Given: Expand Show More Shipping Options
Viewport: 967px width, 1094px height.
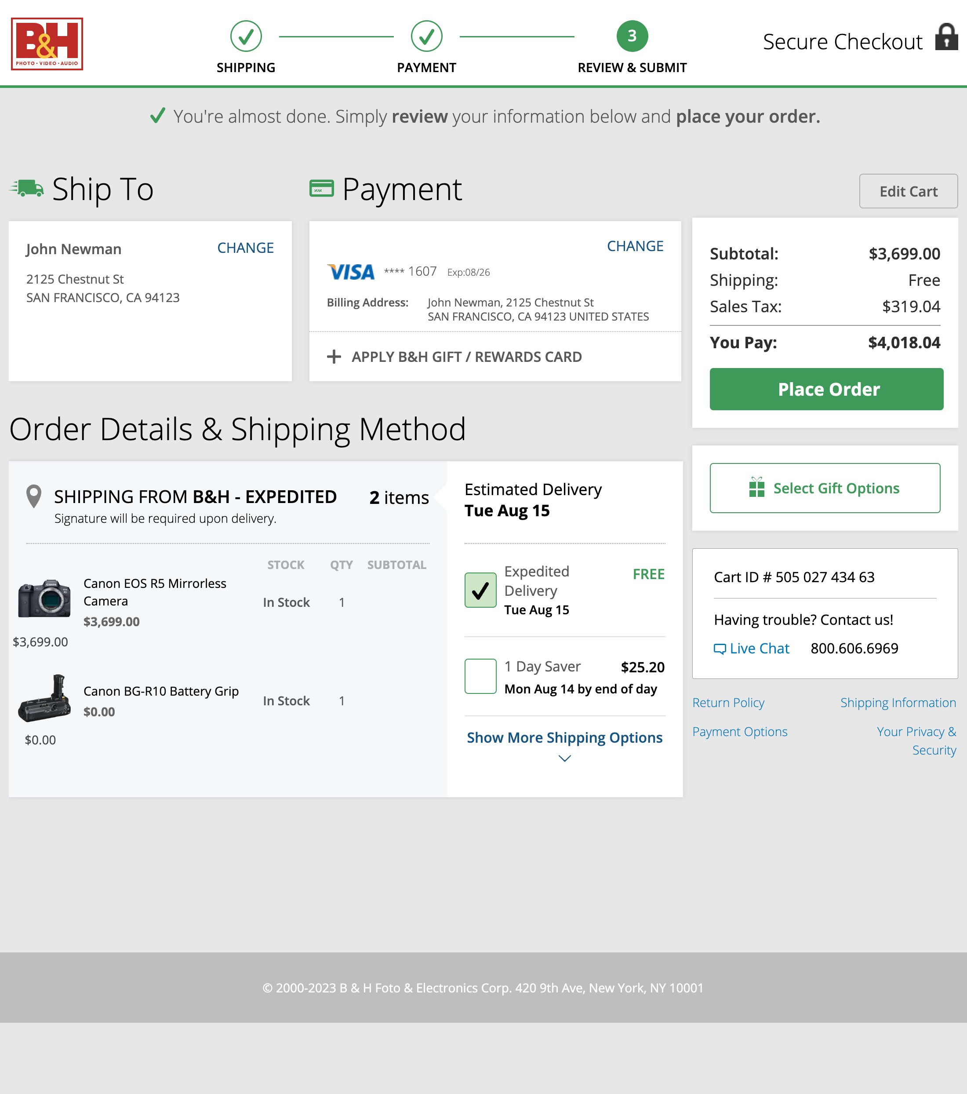Looking at the screenshot, I should [x=563, y=737].
